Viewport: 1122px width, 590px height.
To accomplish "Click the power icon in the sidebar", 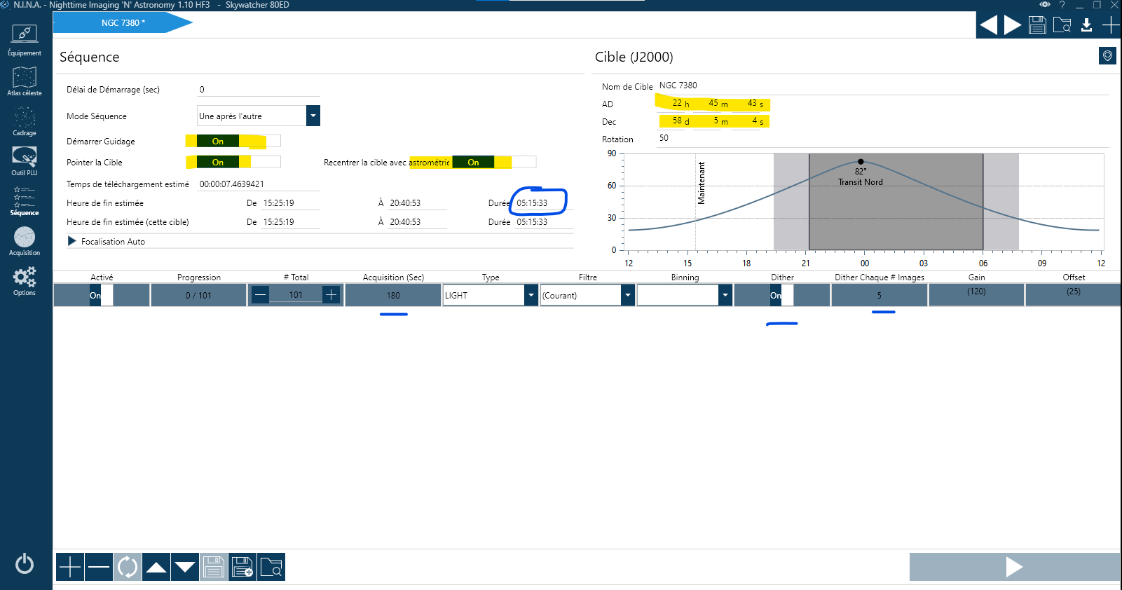I will coord(25,563).
